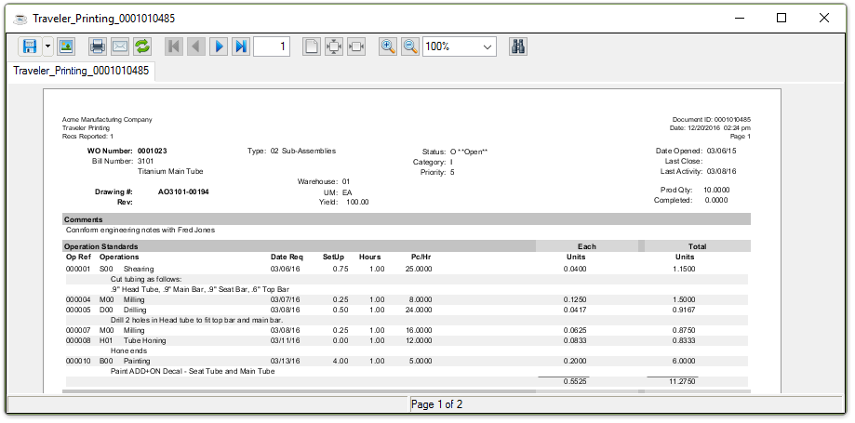855x423 pixels.
Task: Go to the previous page
Action: point(195,46)
